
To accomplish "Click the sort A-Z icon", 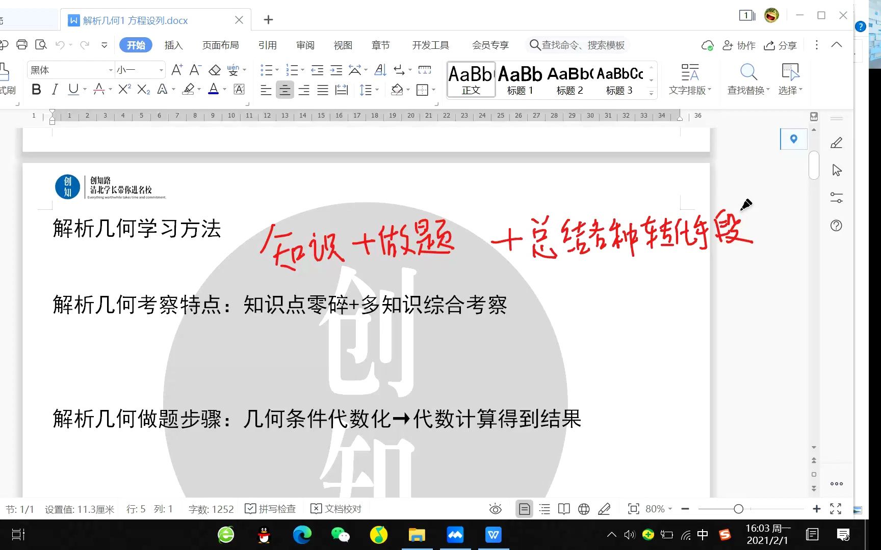I will (x=380, y=70).
